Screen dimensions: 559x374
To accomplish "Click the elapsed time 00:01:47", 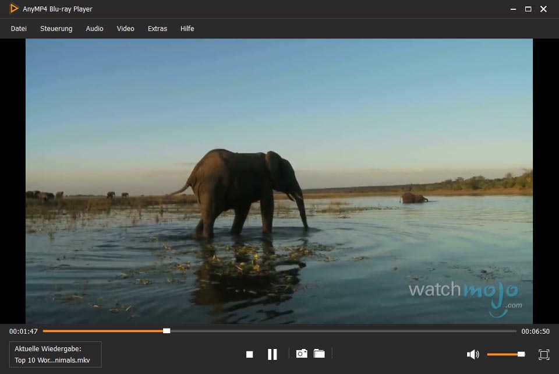I will [x=23, y=331].
